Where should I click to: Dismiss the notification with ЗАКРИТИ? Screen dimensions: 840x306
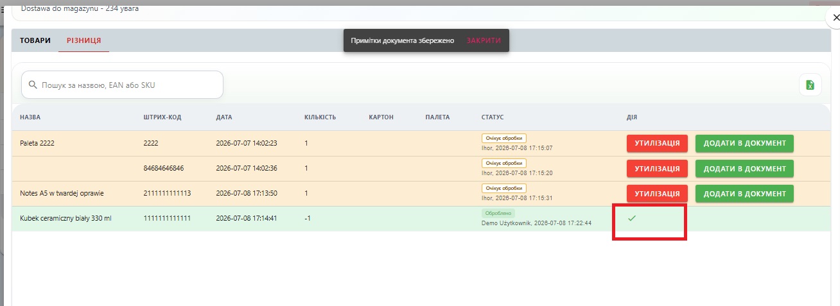484,40
